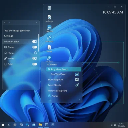This screenshot has width=128, height=128.
Task: Click the Paint row label
Action: (x=10, y=64)
